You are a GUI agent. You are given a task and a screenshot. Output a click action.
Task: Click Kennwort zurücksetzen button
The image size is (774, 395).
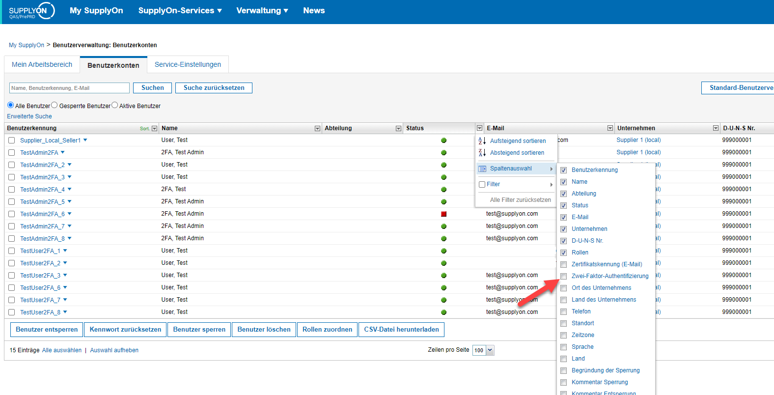(x=125, y=330)
